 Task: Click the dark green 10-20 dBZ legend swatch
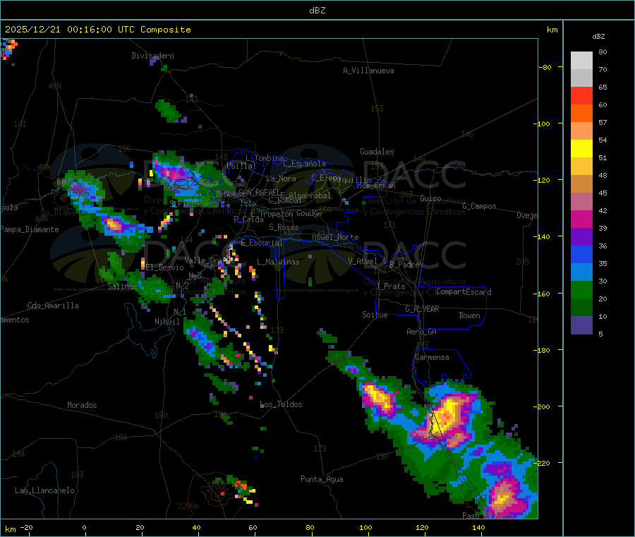pyautogui.click(x=581, y=308)
